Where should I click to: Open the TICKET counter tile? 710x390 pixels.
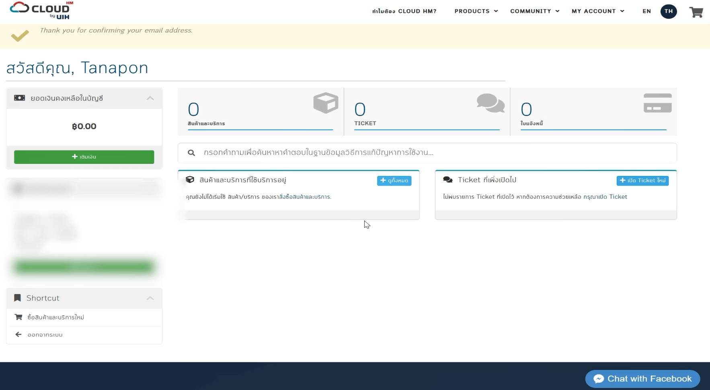coord(427,112)
